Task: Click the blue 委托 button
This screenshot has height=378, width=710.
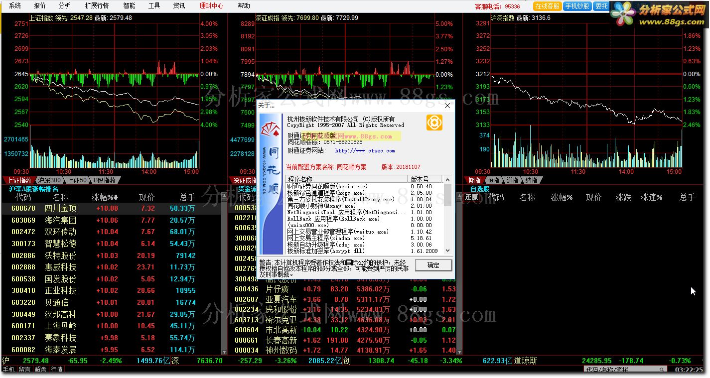Action: coord(602,6)
